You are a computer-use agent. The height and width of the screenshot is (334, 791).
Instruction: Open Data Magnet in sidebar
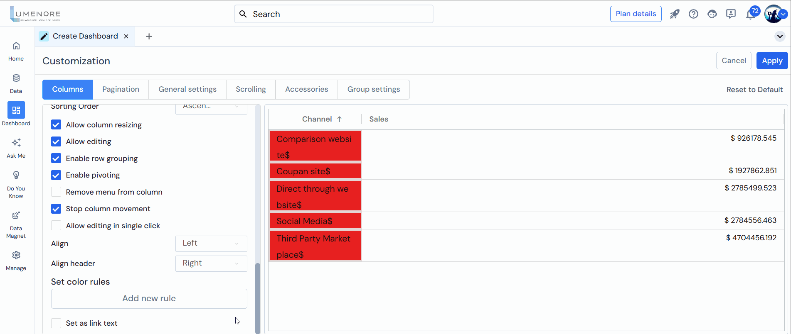pyautogui.click(x=16, y=216)
